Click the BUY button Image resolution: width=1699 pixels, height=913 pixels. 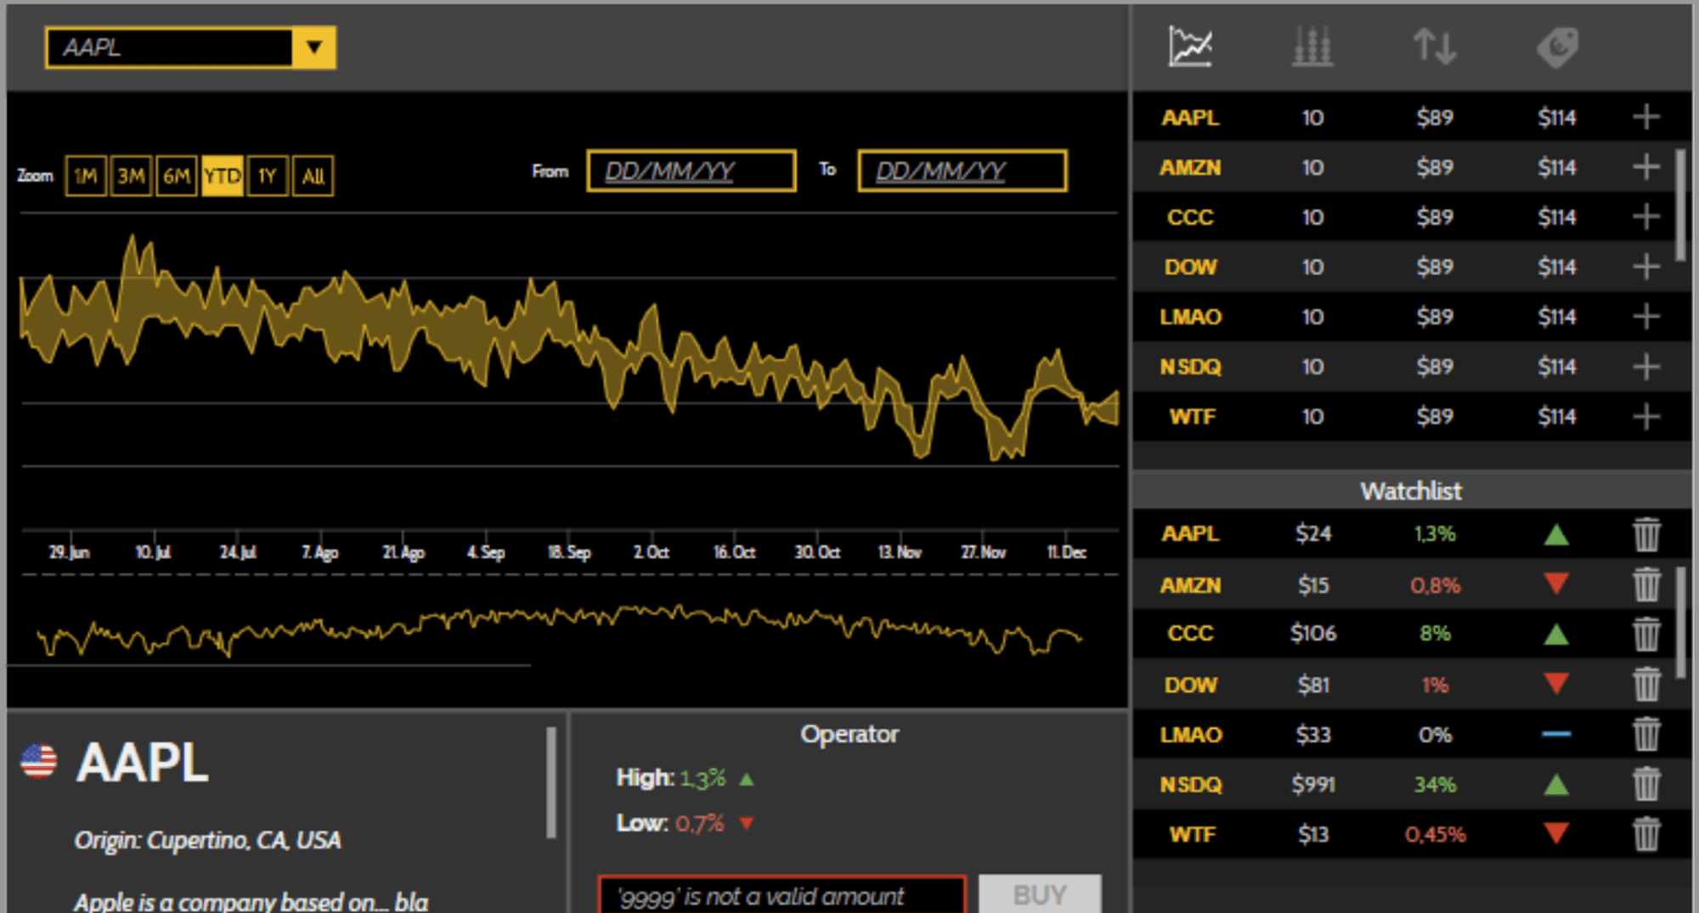click(1040, 894)
